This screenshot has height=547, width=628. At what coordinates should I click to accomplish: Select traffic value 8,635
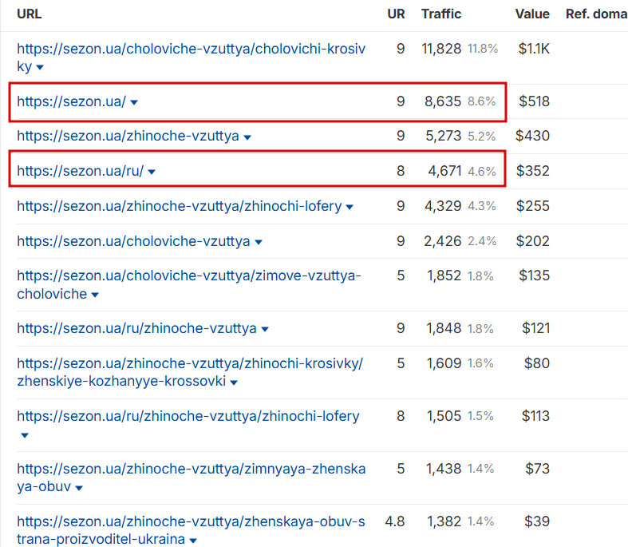[x=443, y=101]
